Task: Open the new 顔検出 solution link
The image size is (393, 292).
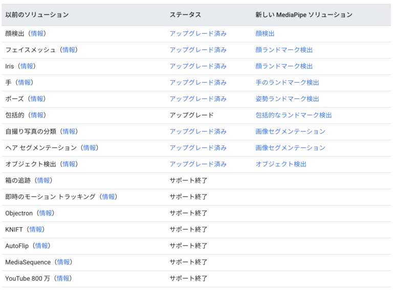Action: click(265, 34)
